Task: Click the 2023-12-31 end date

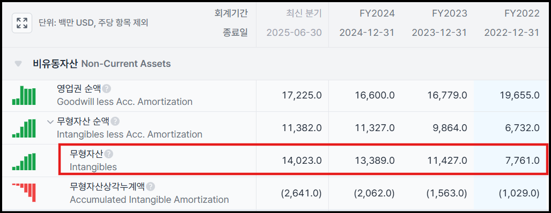Action: (439, 33)
